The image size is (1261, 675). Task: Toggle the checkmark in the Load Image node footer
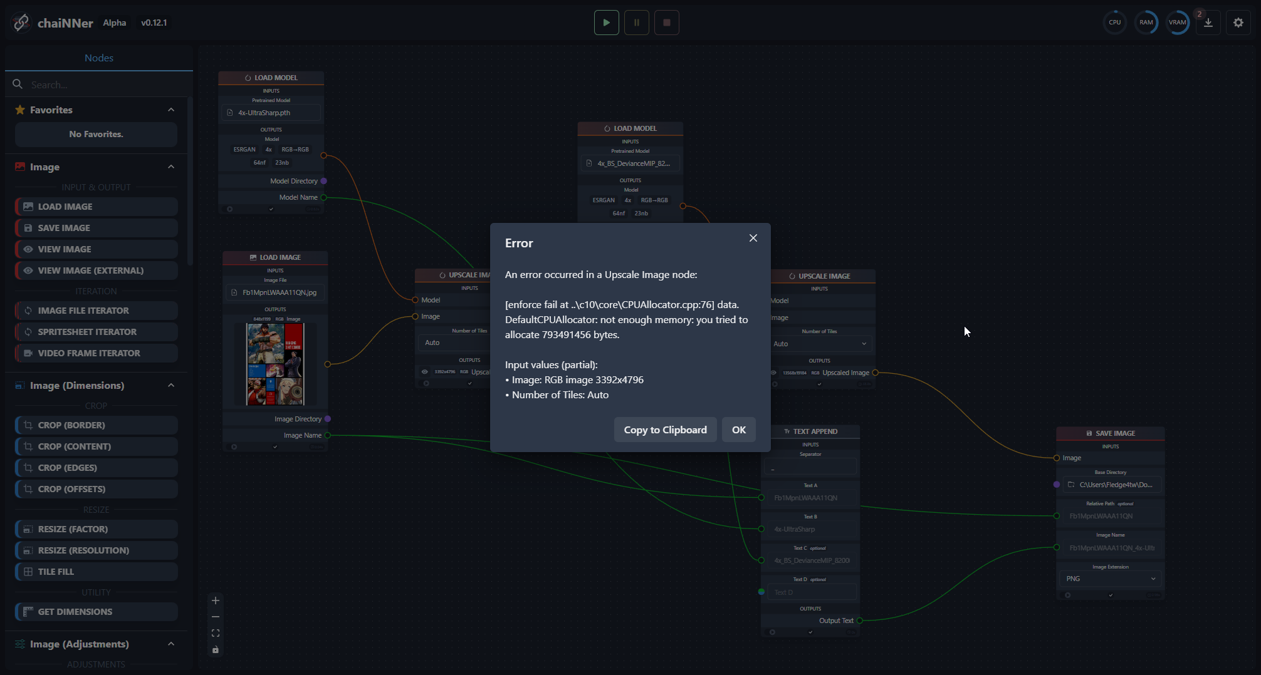275,447
